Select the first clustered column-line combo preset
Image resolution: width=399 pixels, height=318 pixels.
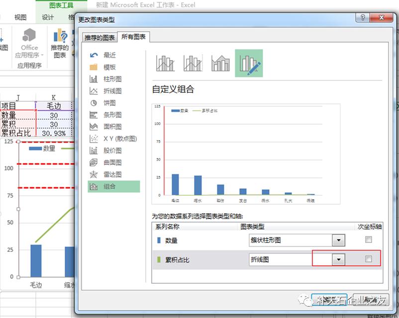(165, 63)
